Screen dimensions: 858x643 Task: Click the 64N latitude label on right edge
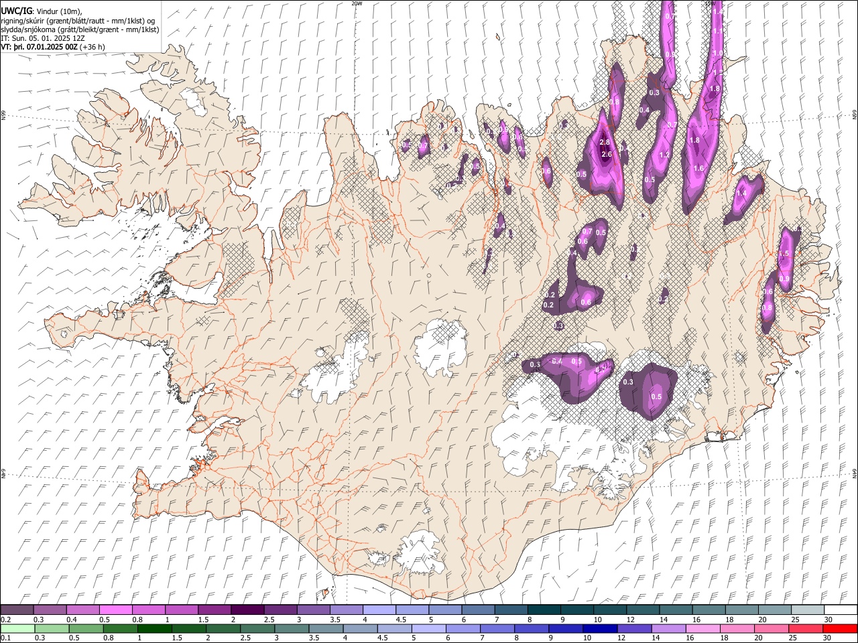click(855, 473)
